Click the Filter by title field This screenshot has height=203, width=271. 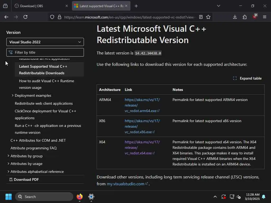45,52
